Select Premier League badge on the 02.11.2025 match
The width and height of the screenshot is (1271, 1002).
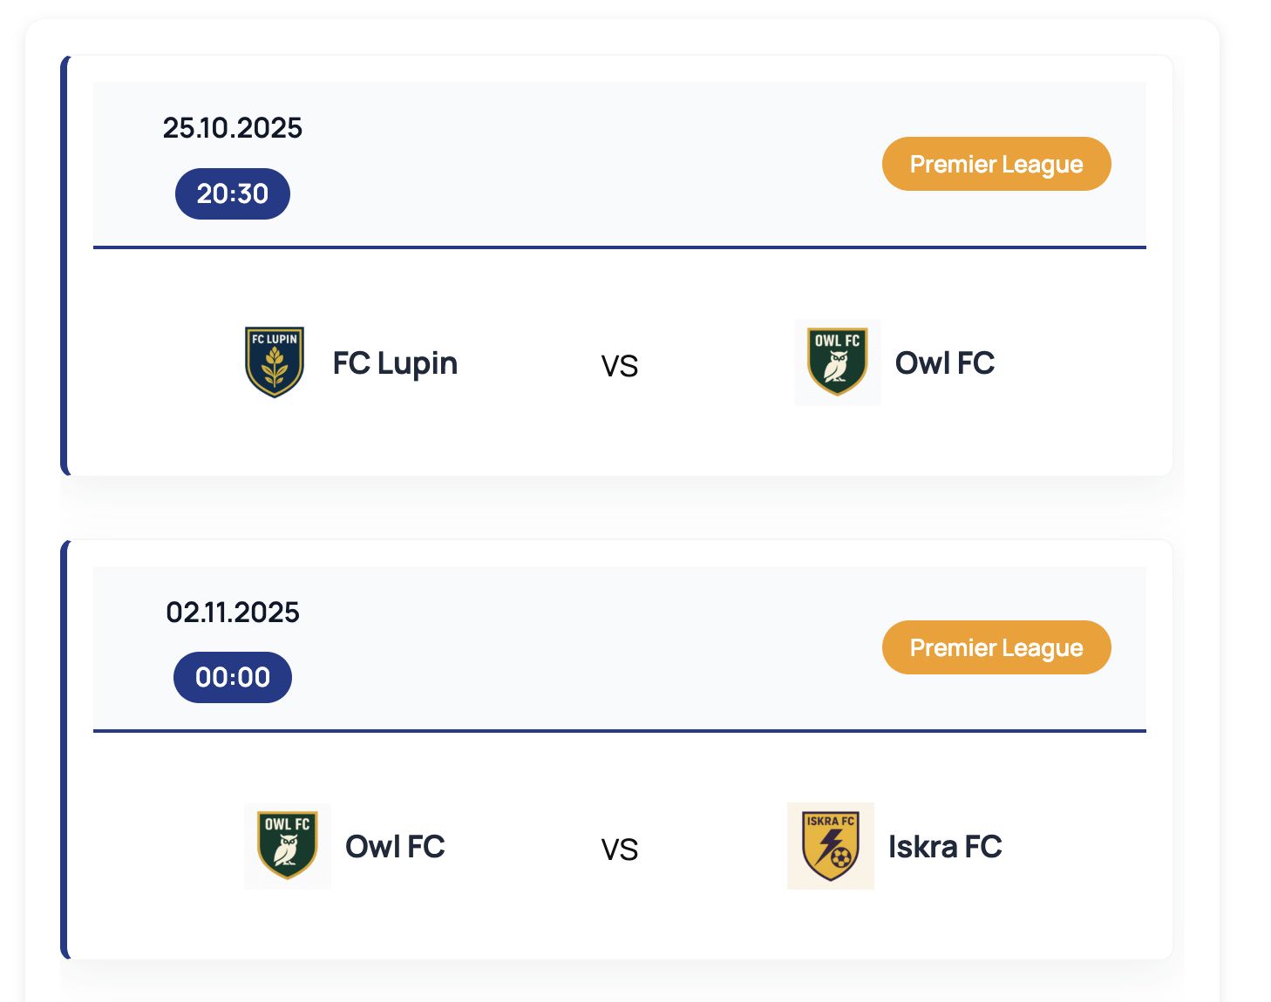996,647
